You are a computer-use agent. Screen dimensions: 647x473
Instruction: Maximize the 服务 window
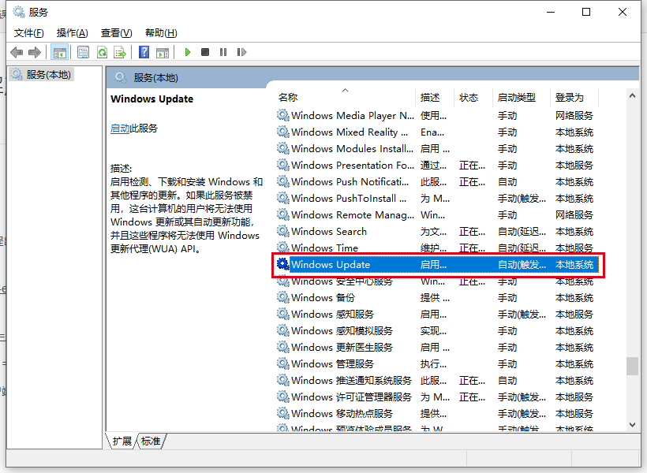[586, 12]
